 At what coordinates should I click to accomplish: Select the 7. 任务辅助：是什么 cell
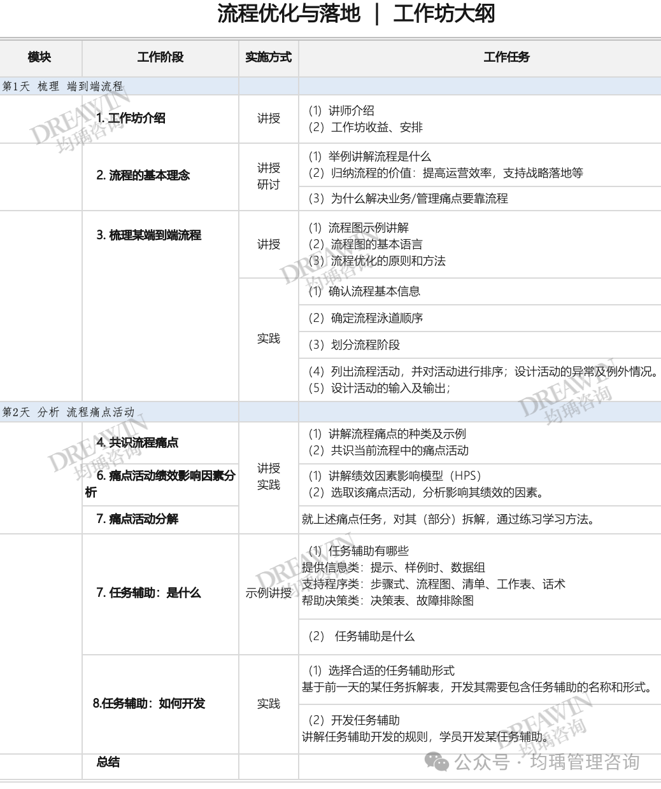pos(148,593)
